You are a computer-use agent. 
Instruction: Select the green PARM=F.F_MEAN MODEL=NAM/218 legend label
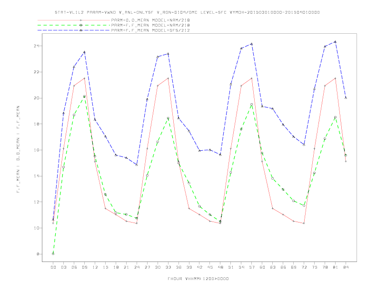point(150,25)
